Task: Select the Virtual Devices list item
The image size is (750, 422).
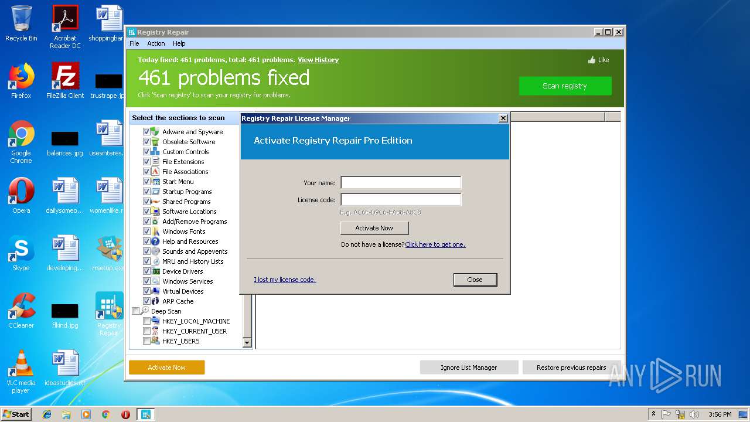Action: coord(183,291)
